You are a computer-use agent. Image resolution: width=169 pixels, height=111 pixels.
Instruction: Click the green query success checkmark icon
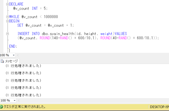1,107
